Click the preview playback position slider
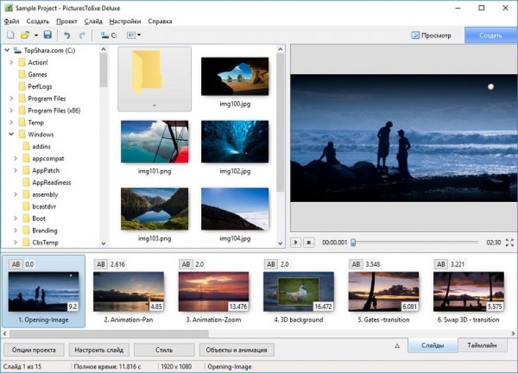Viewport: 518px width, 373px height. coord(353,243)
